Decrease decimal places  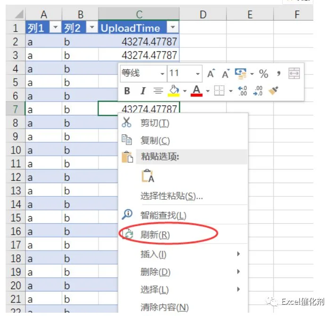click(258, 91)
